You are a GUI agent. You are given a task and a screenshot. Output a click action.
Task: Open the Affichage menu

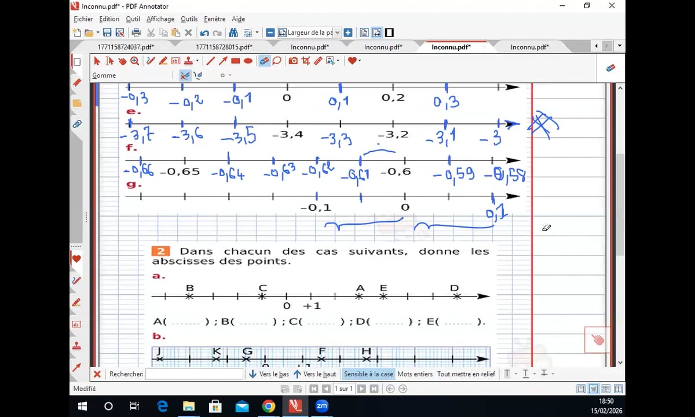(160, 19)
